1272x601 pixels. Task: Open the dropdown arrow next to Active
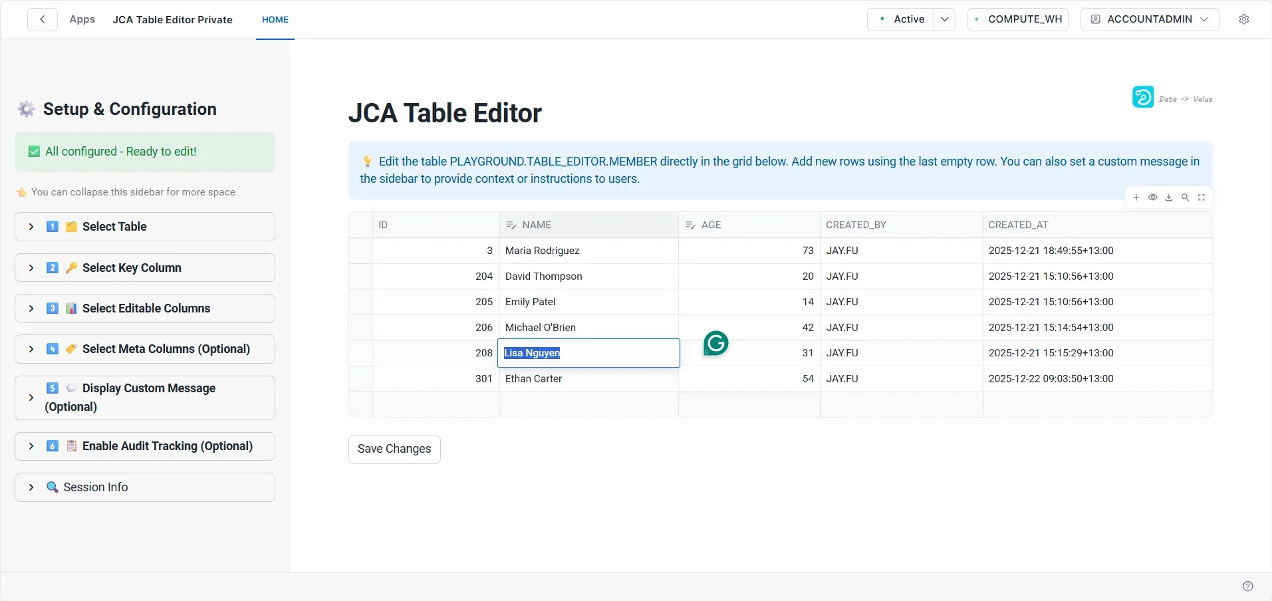[944, 19]
